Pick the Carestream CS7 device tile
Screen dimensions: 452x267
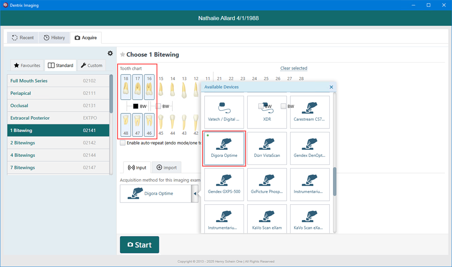click(309, 111)
